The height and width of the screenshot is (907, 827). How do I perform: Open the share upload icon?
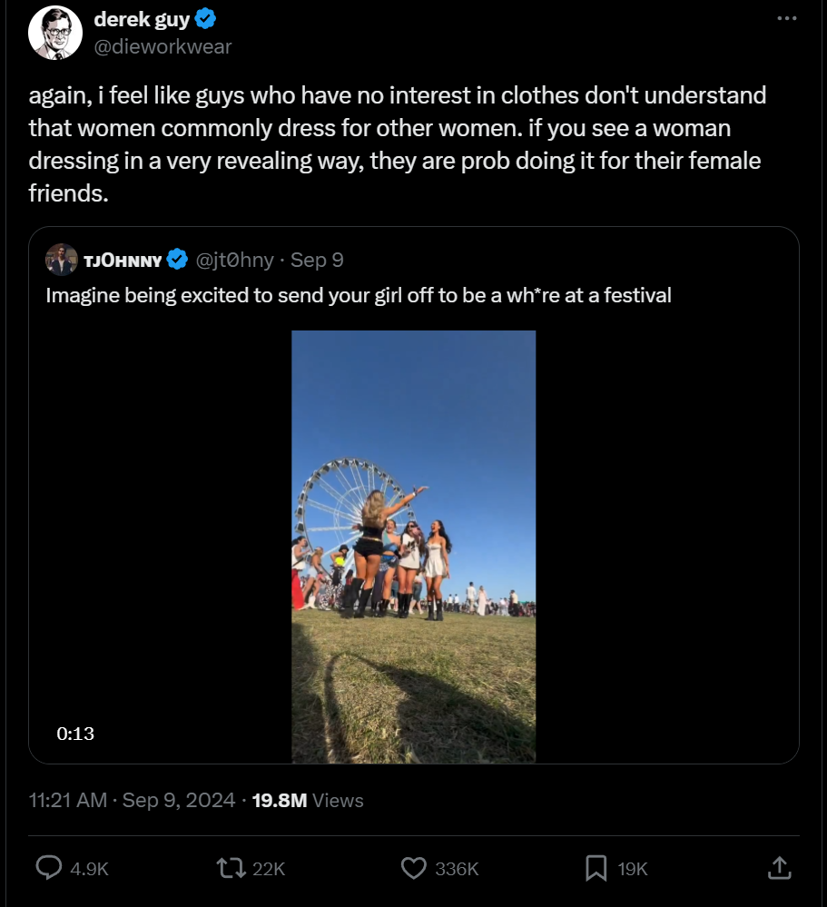(x=779, y=868)
